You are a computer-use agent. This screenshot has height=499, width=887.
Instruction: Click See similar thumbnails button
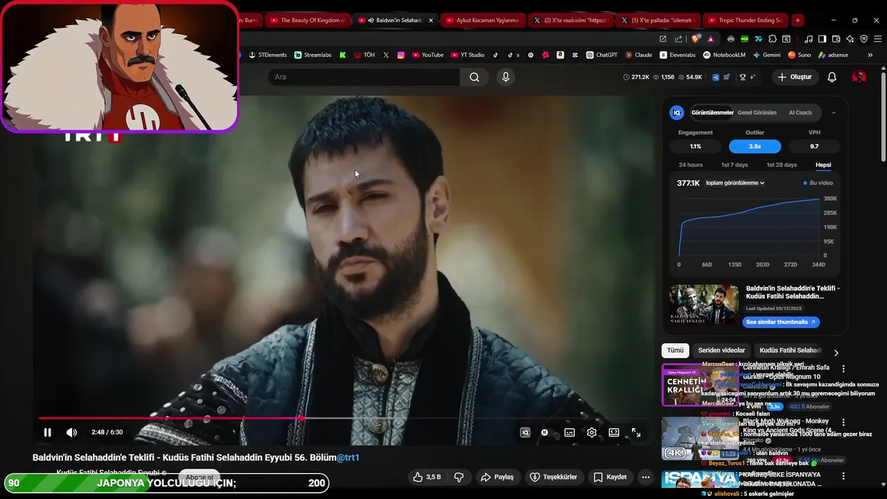pyautogui.click(x=781, y=322)
